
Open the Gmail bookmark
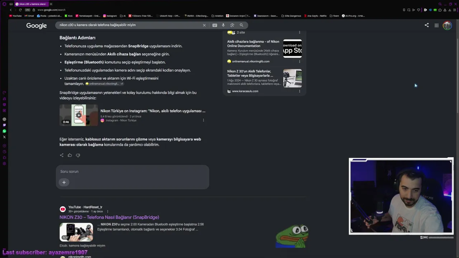tap(29, 16)
